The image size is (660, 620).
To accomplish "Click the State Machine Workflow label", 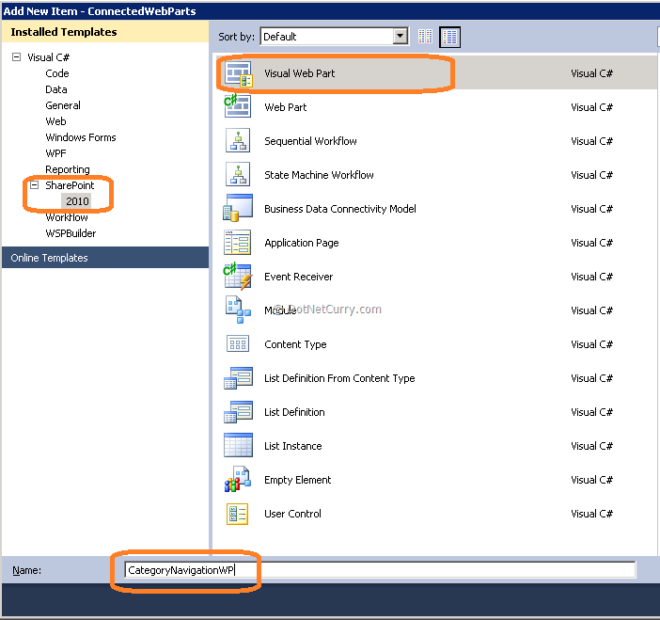I will pos(319,175).
